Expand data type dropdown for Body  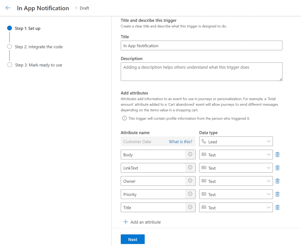click(x=236, y=155)
